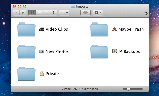Select the Video Clips folder icon
Image resolution: width=159 pixels, height=96 pixels.
point(26,29)
